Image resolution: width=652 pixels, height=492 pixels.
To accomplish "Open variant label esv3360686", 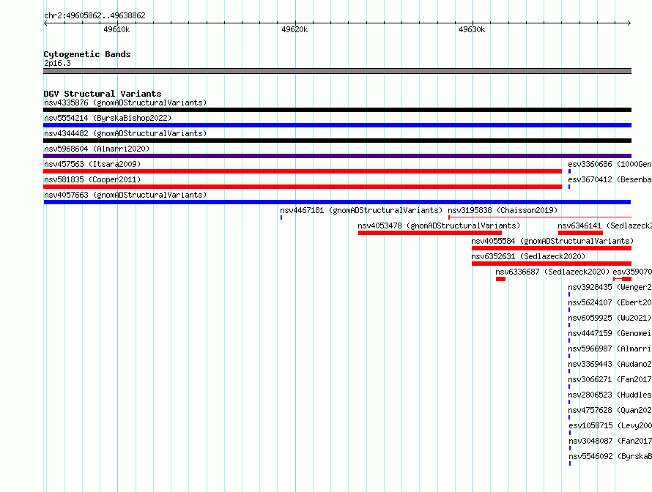I will tap(610, 164).
